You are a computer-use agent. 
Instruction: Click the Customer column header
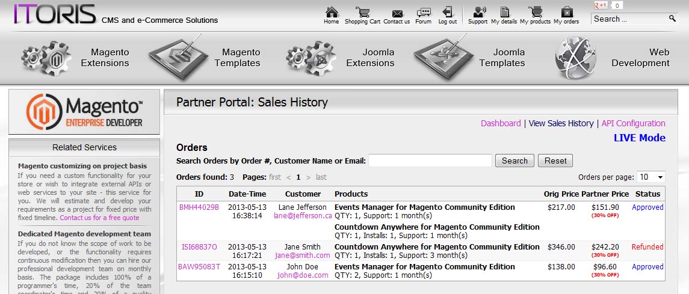(303, 194)
